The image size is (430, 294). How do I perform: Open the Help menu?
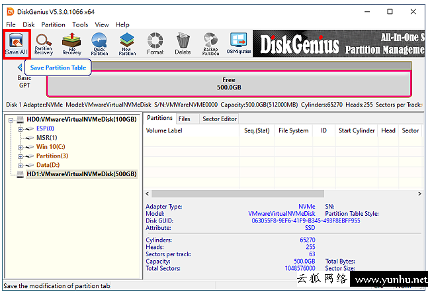(x=122, y=24)
